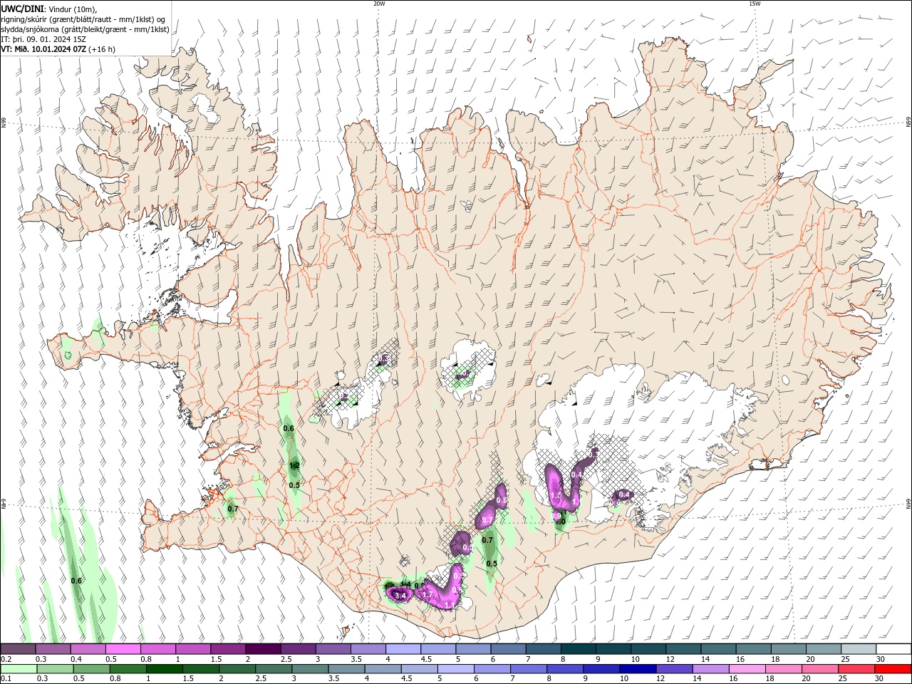
Task: Select snow scale swatch starting at 4.5
Action: pyautogui.click(x=437, y=649)
